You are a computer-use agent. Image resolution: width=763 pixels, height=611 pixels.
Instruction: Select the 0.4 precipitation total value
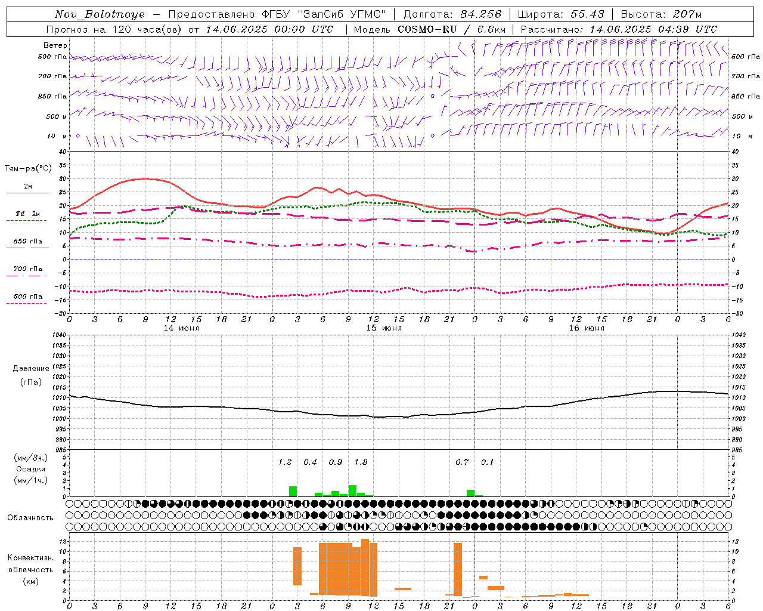pos(311,462)
